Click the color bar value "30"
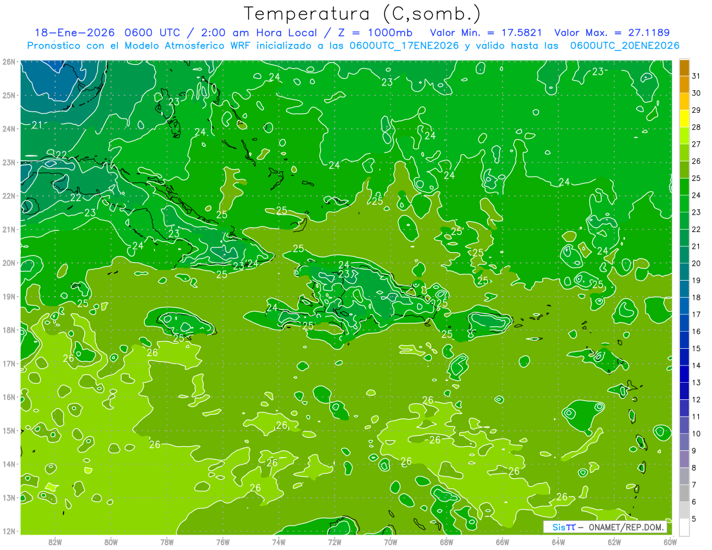Viewport: 712px width, 550px height. pyautogui.click(x=696, y=93)
